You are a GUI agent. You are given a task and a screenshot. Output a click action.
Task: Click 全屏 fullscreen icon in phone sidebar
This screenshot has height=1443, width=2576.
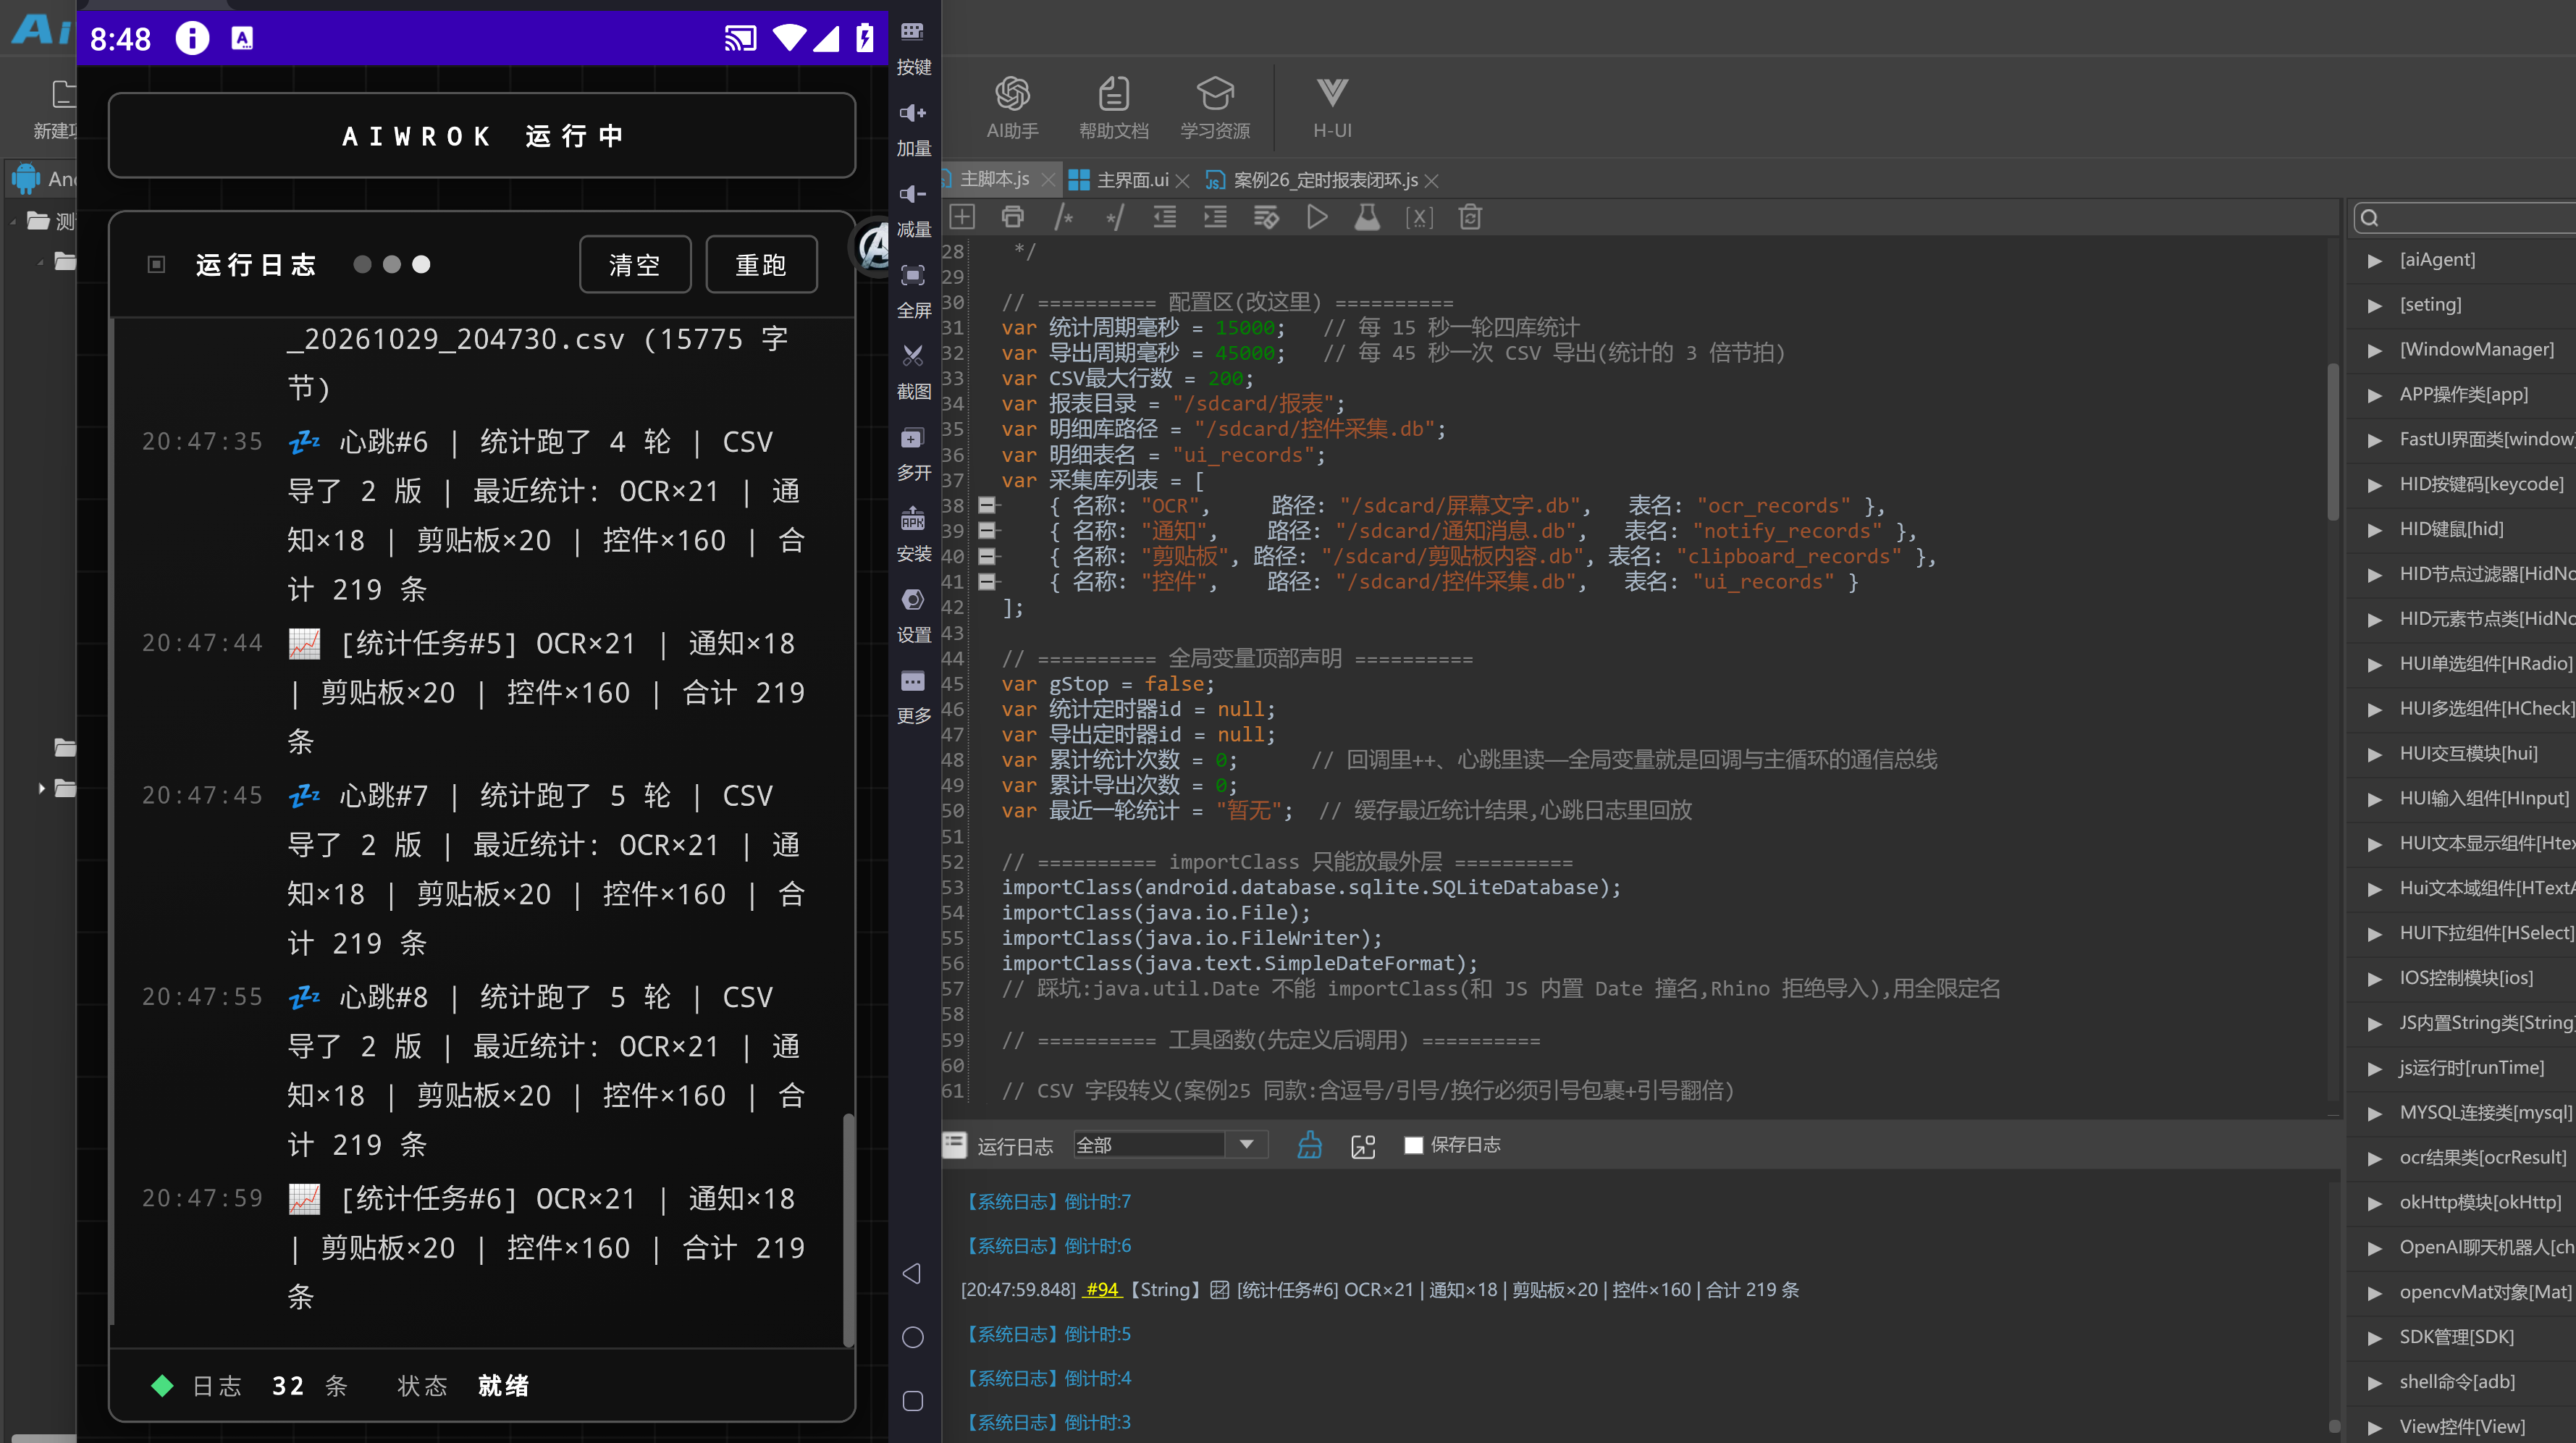913,290
